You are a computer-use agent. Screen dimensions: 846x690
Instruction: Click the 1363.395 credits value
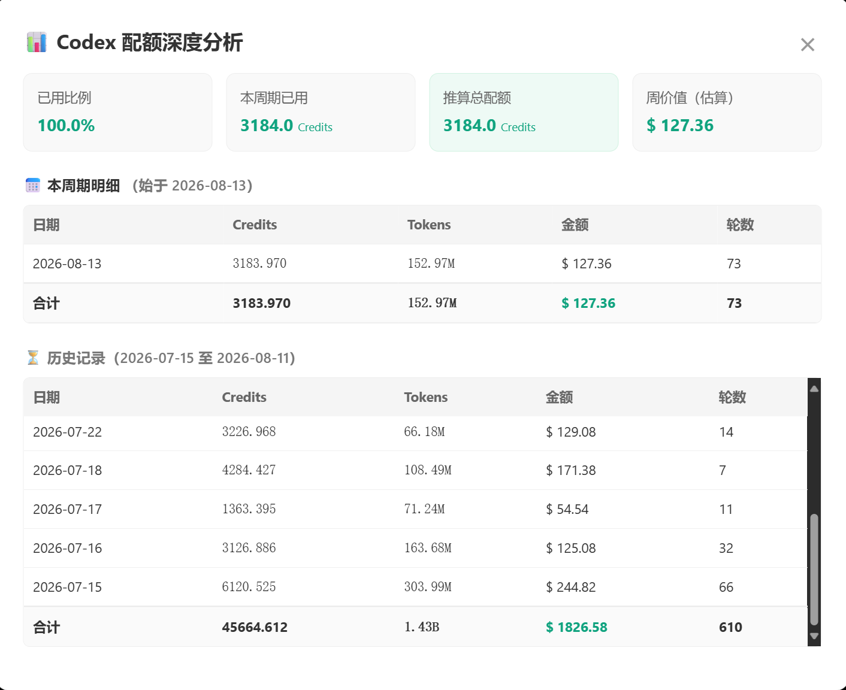pos(249,509)
